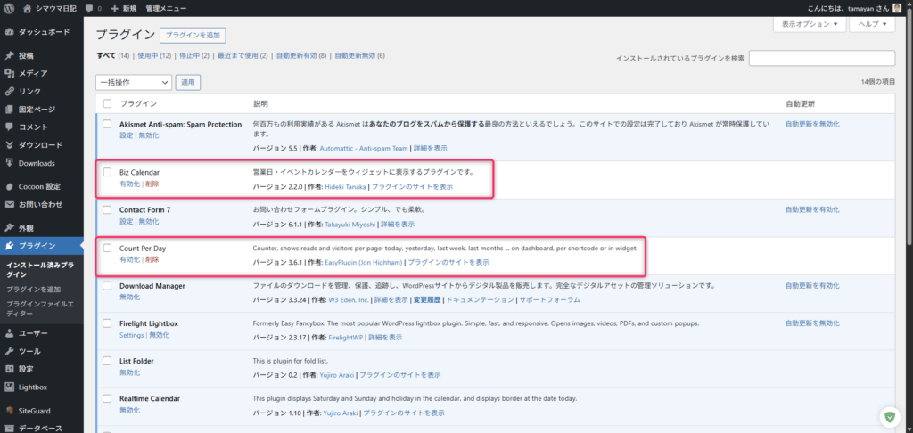Click the プラグインを追加 button beside heading
913x433 pixels.
click(193, 36)
